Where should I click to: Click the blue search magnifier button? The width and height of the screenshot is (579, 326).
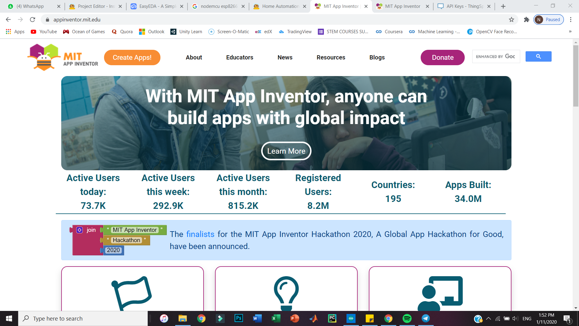538,56
